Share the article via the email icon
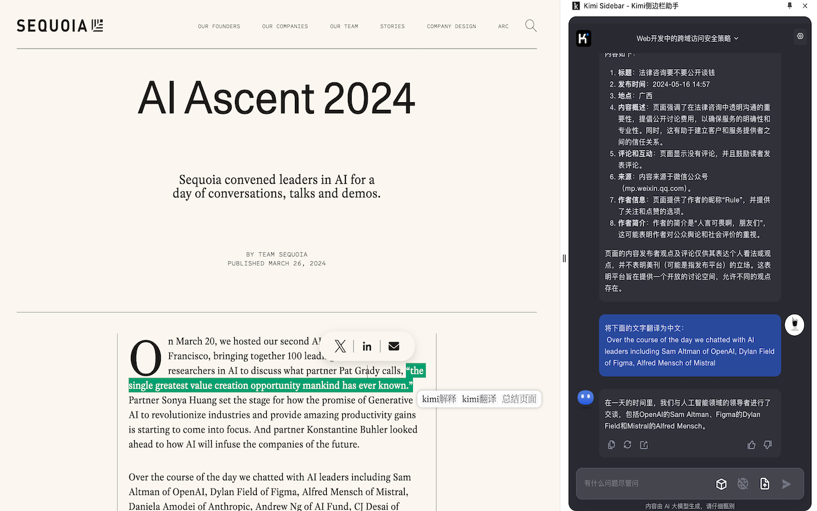The width and height of the screenshot is (817, 511). (394, 346)
